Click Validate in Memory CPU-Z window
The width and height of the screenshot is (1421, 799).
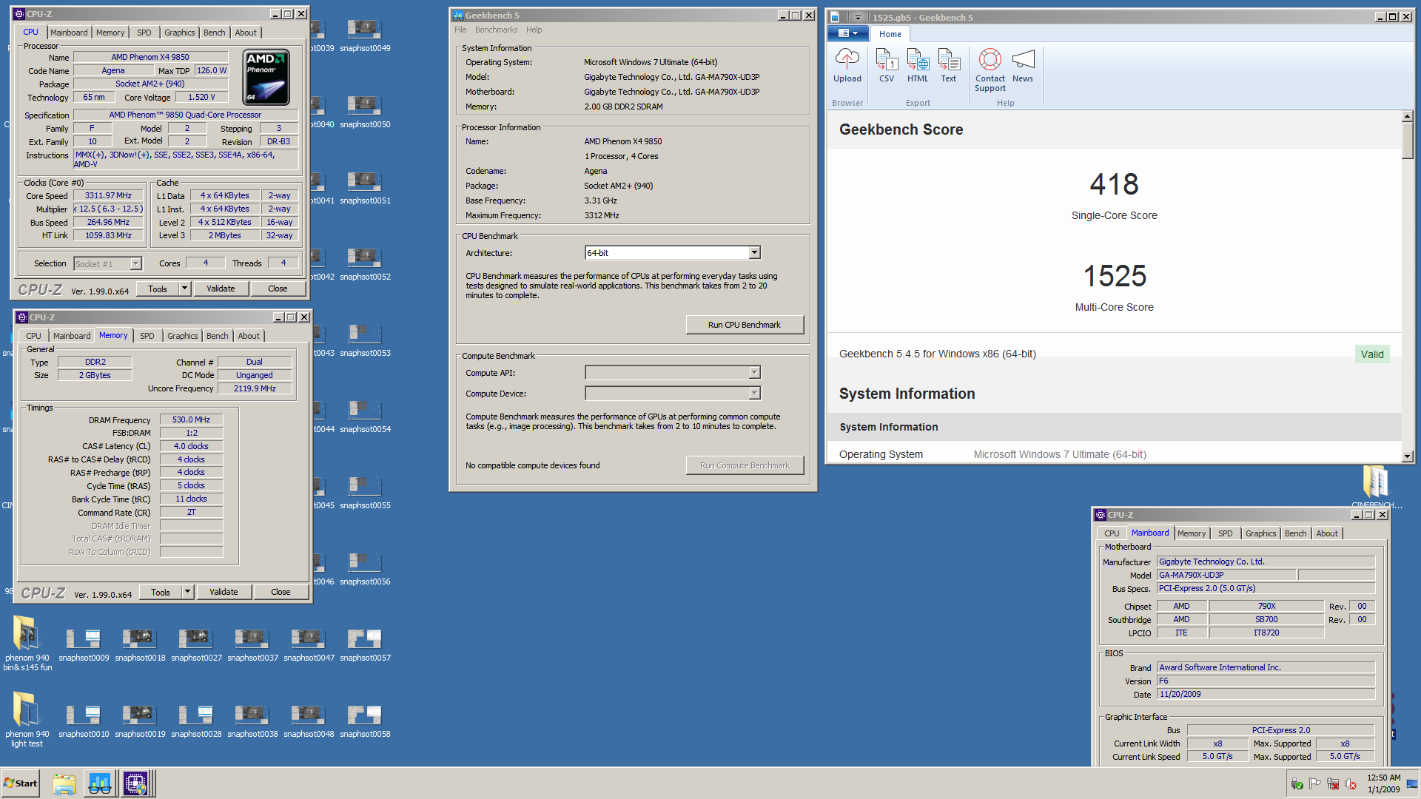tap(224, 593)
